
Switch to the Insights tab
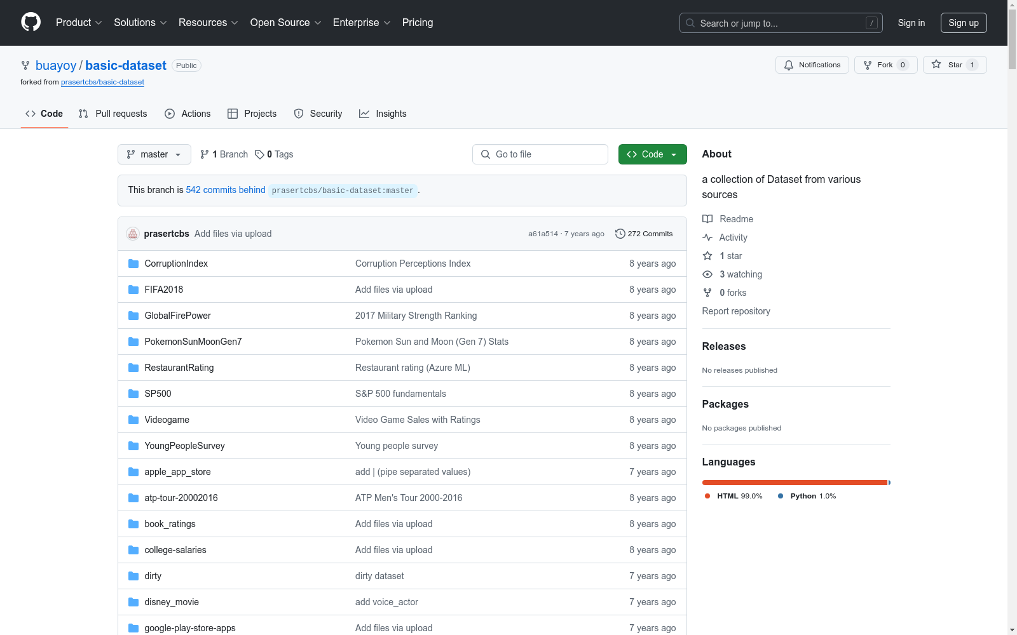(383, 114)
